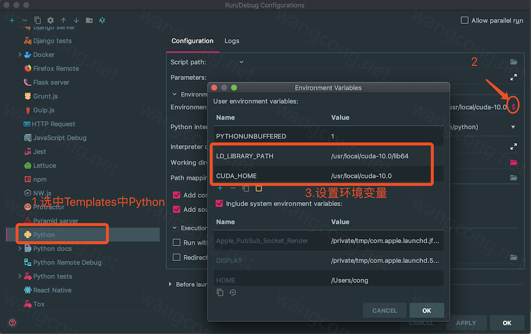Toggle Add content roots checkbox
Viewport: 531px width, 334px height.
pyautogui.click(x=176, y=195)
